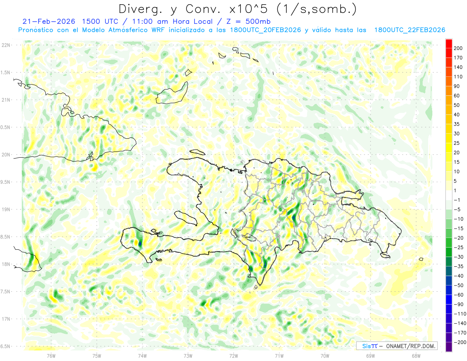The width and height of the screenshot is (467, 361).
Task: Click the "-40" color bar label
Action: pos(458,276)
